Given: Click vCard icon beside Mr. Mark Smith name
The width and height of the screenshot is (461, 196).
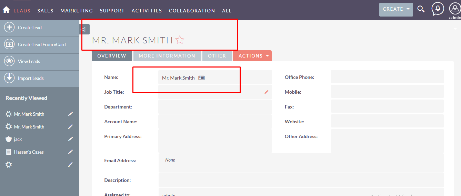Looking at the screenshot, I should (x=202, y=78).
